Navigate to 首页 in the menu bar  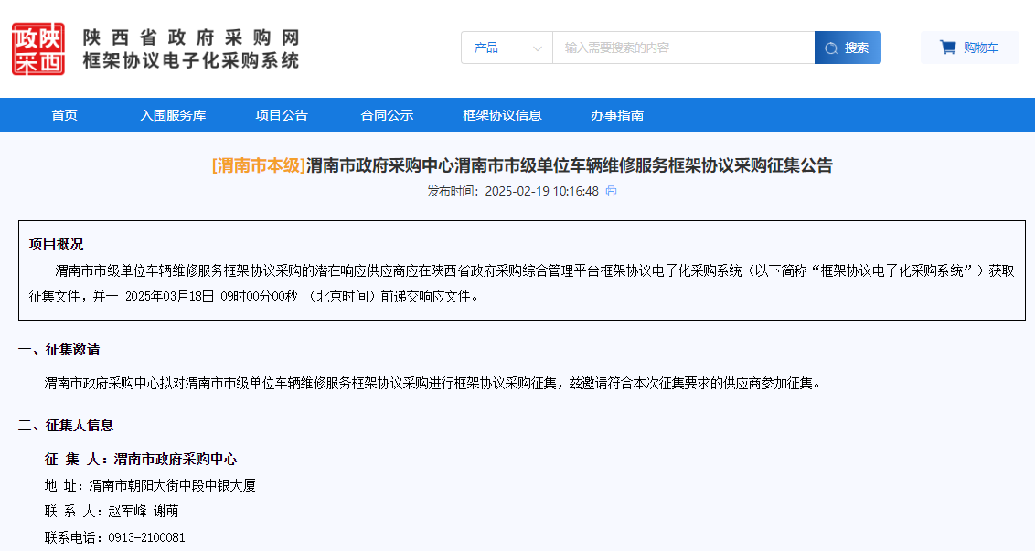coord(64,115)
